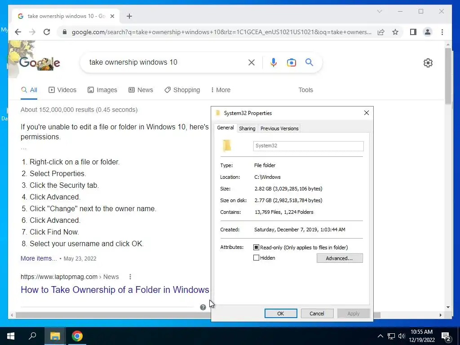Switch to Images results
The width and height of the screenshot is (460, 345).
click(102, 90)
